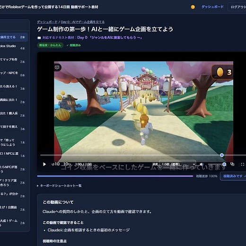Viewport: 246px width, 246px height.
Task: Rewind the video 10 seconds
Action: 55,164
